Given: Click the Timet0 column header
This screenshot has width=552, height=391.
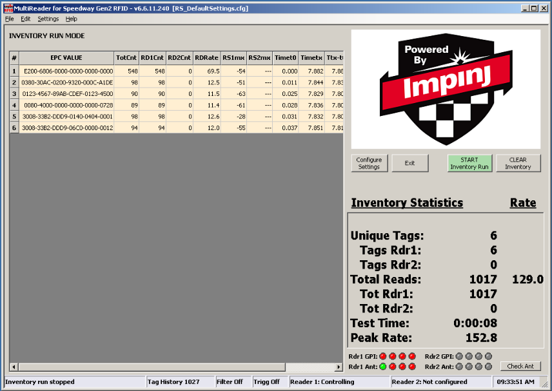Looking at the screenshot, I should tap(286, 58).
